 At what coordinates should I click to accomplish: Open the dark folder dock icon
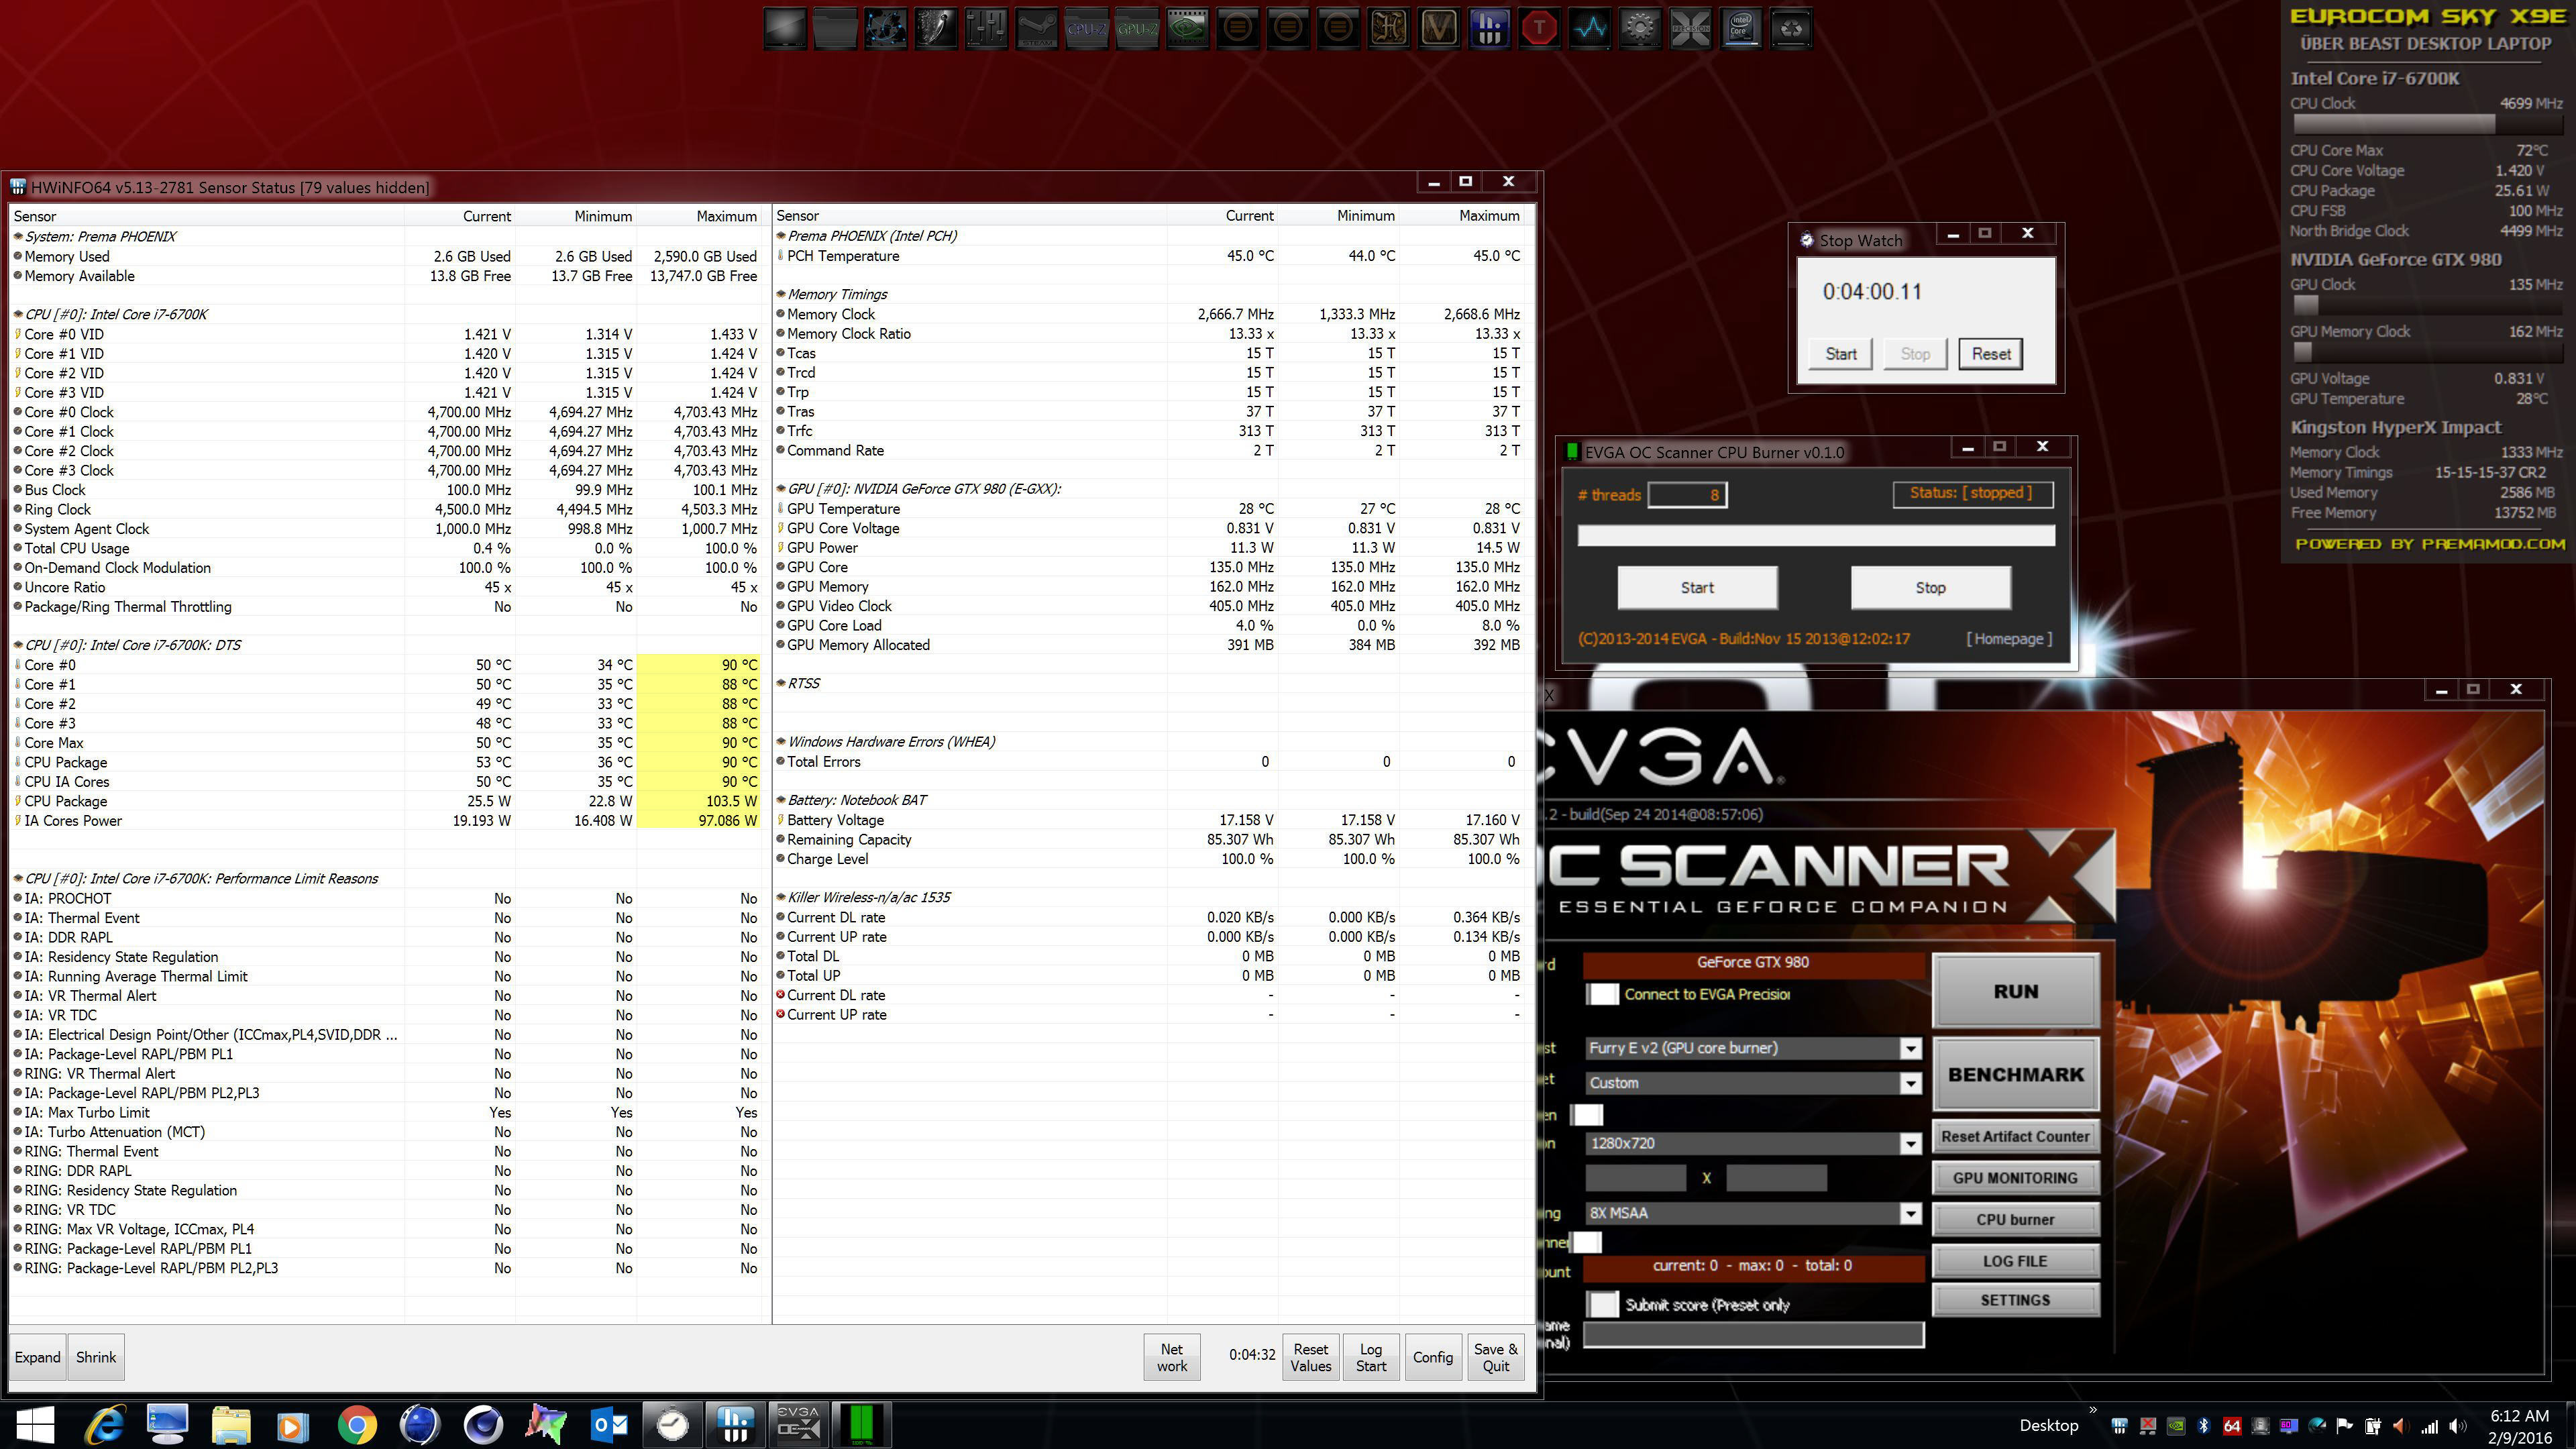(835, 28)
